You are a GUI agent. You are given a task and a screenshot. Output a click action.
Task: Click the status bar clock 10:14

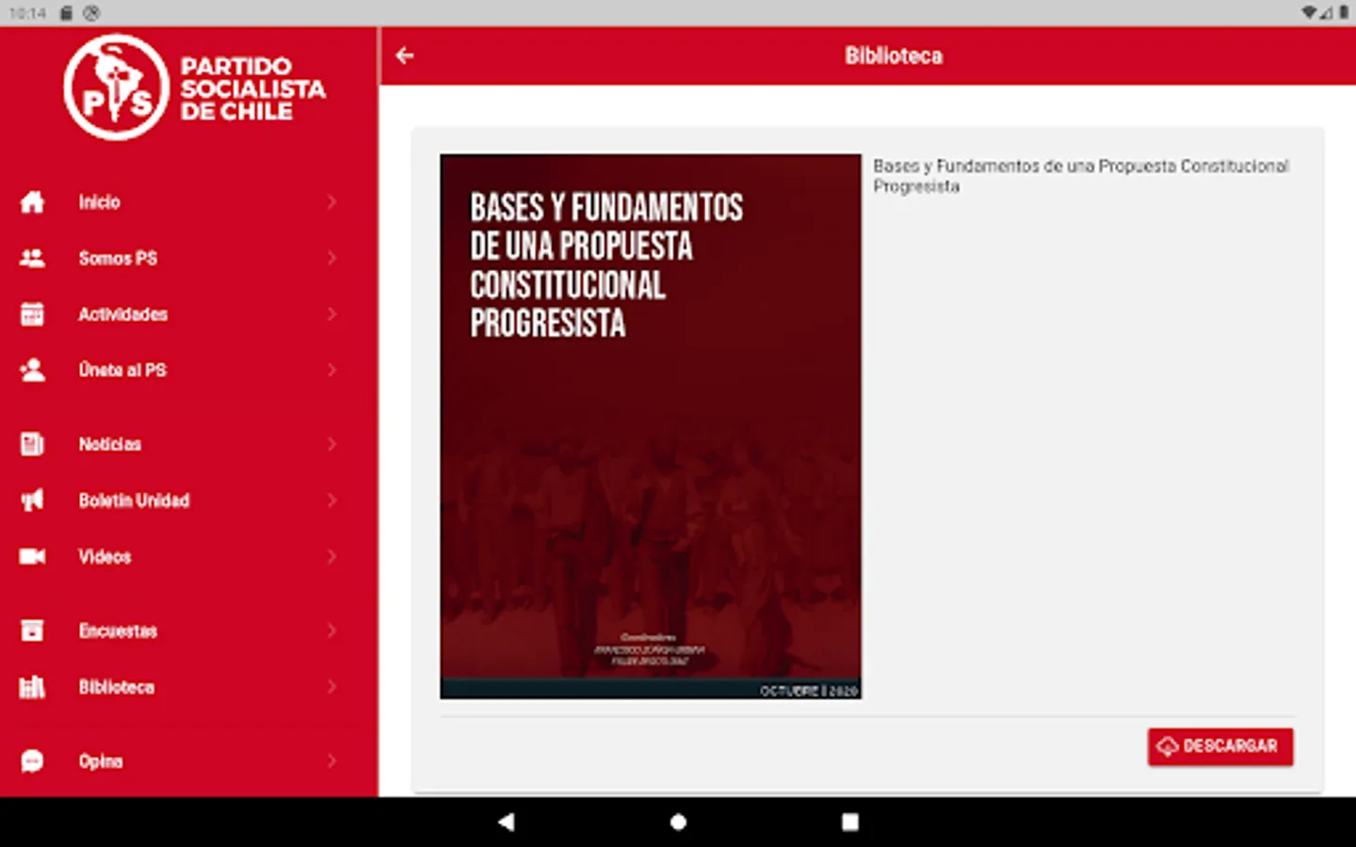27,13
